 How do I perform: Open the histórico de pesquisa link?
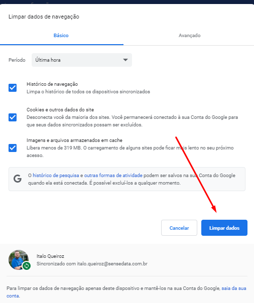(x=56, y=175)
